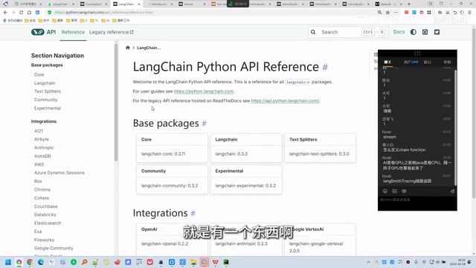Select Community in Section Navigation
Viewport: 476px width, 268px height.
pyautogui.click(x=45, y=100)
